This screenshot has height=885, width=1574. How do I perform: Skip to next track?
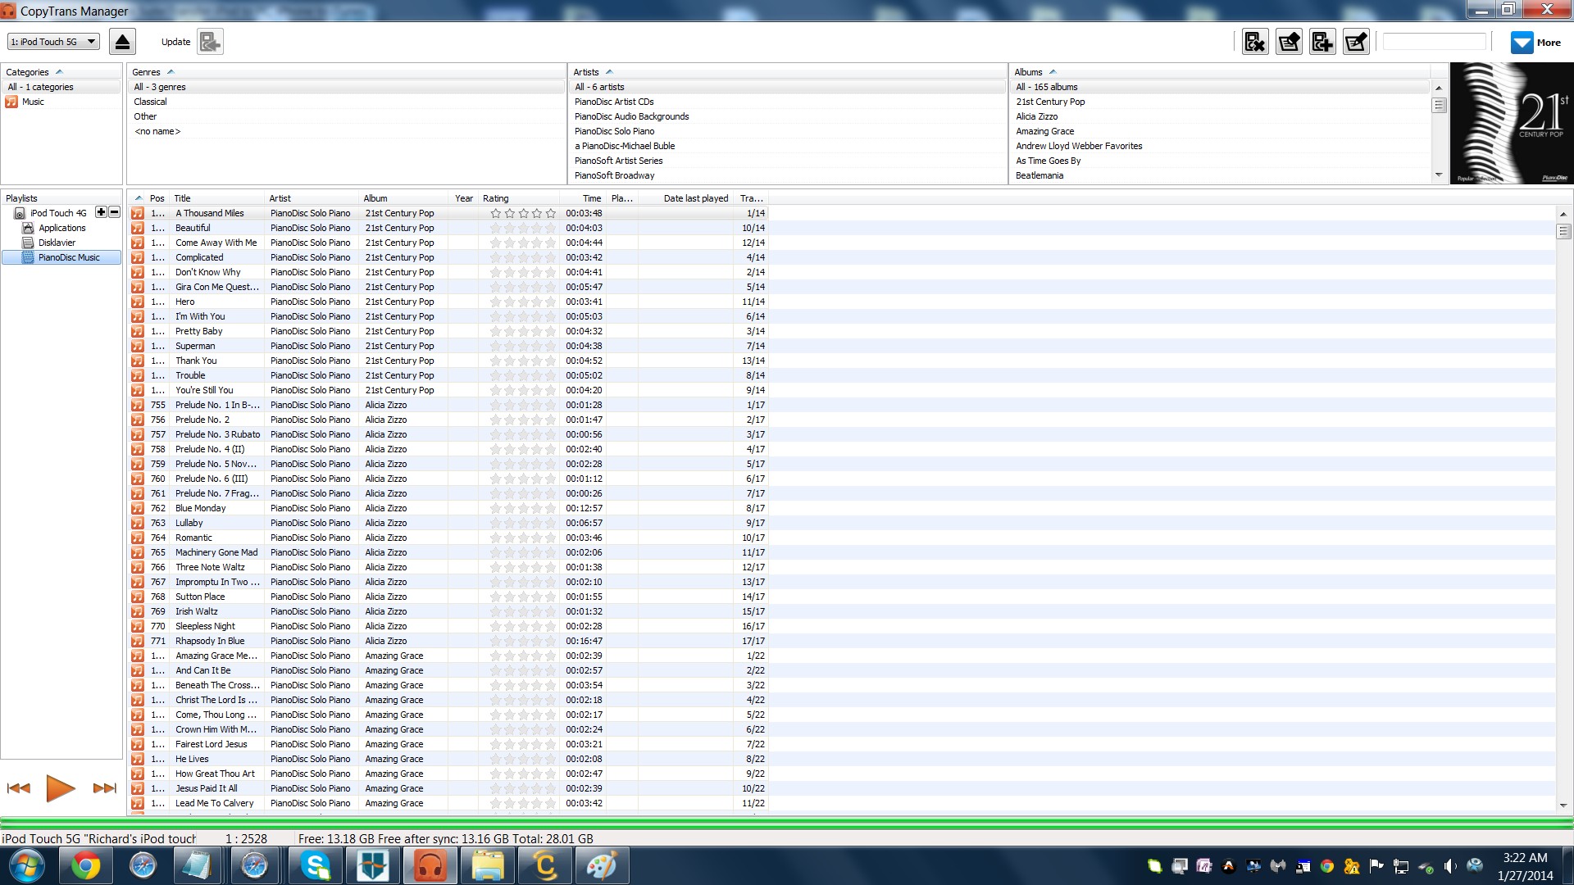pyautogui.click(x=104, y=788)
